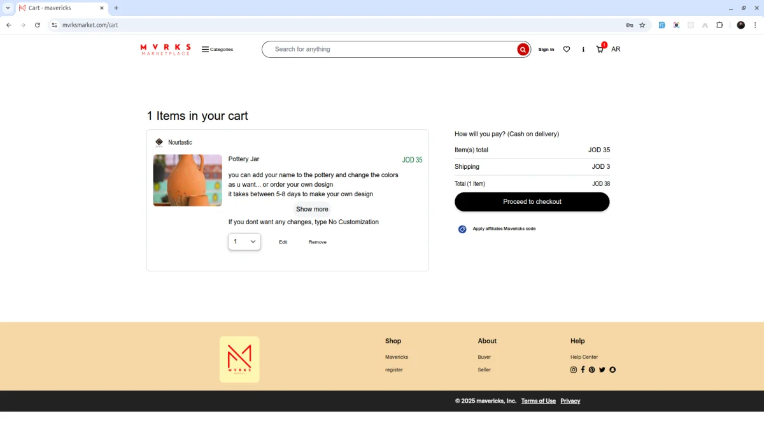764x430 pixels.
Task: Click Proceed to checkout
Action: pos(532,202)
